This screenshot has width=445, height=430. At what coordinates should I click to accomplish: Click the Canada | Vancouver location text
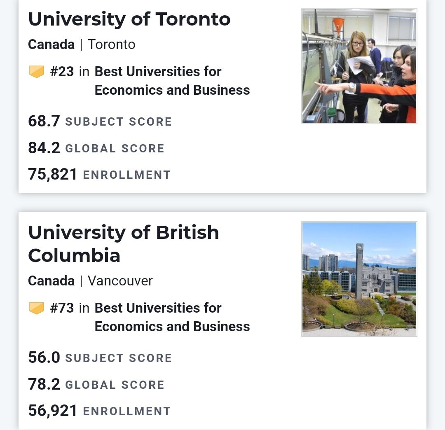[x=90, y=281]
